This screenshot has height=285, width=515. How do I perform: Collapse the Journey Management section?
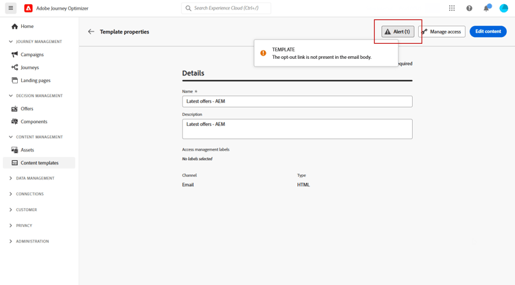tap(11, 42)
